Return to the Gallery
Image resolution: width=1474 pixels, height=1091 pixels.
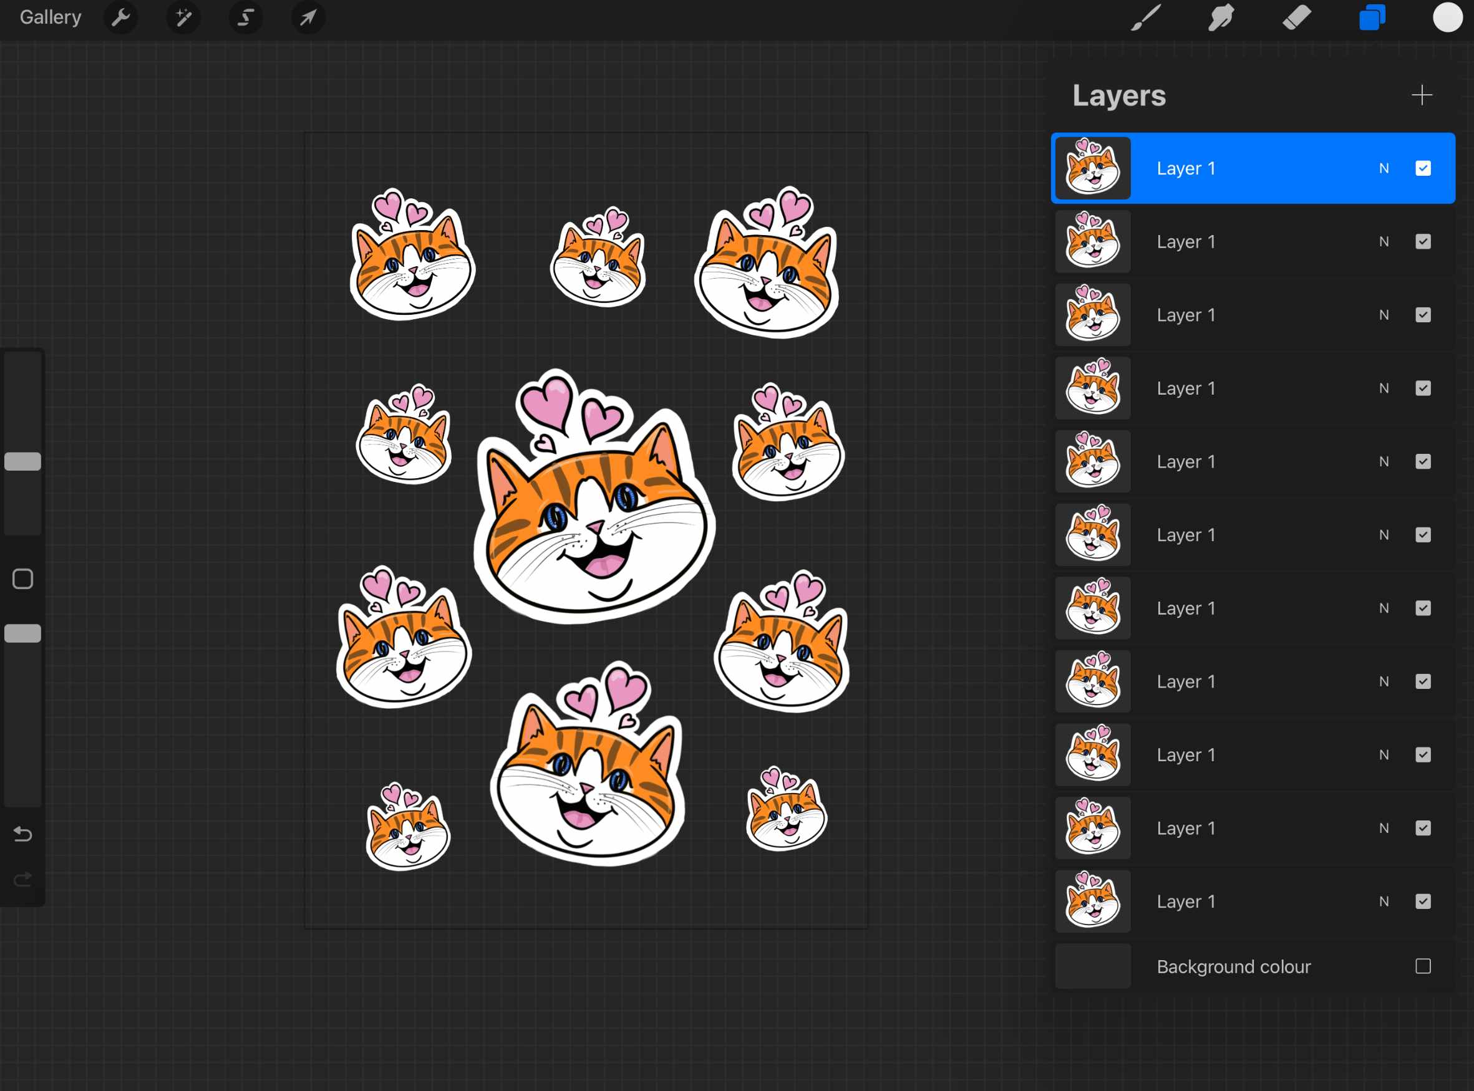(x=49, y=17)
